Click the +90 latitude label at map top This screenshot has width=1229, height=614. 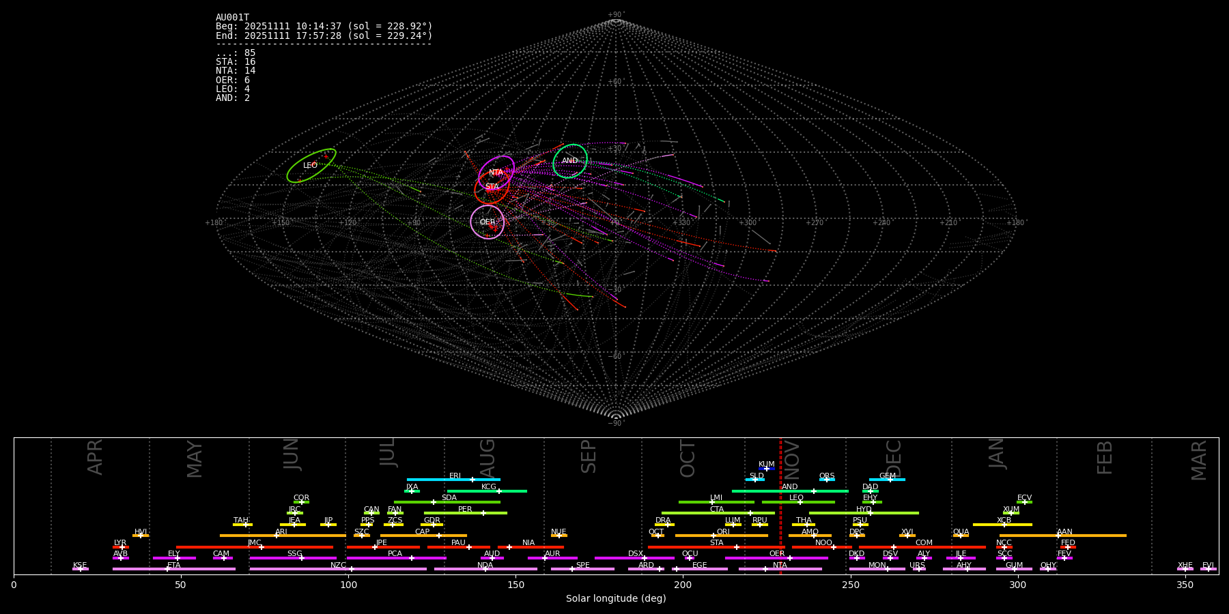(616, 15)
